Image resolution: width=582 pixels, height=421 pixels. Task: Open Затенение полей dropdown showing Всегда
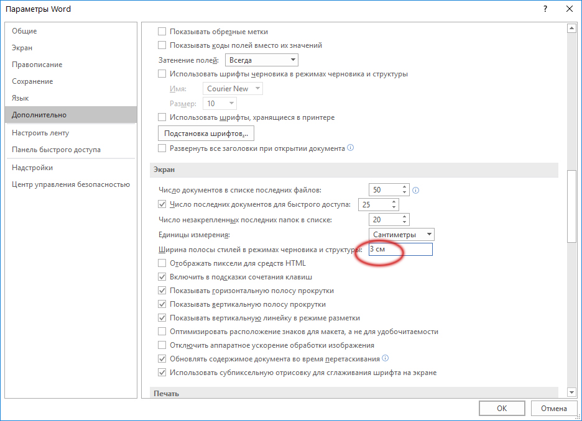(262, 60)
